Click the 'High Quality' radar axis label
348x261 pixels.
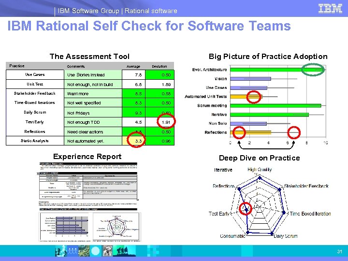click(260, 170)
